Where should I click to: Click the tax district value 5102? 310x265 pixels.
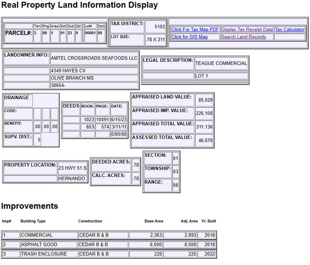tap(160, 26)
